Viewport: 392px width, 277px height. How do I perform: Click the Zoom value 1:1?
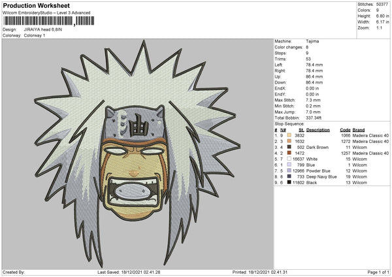point(379,27)
